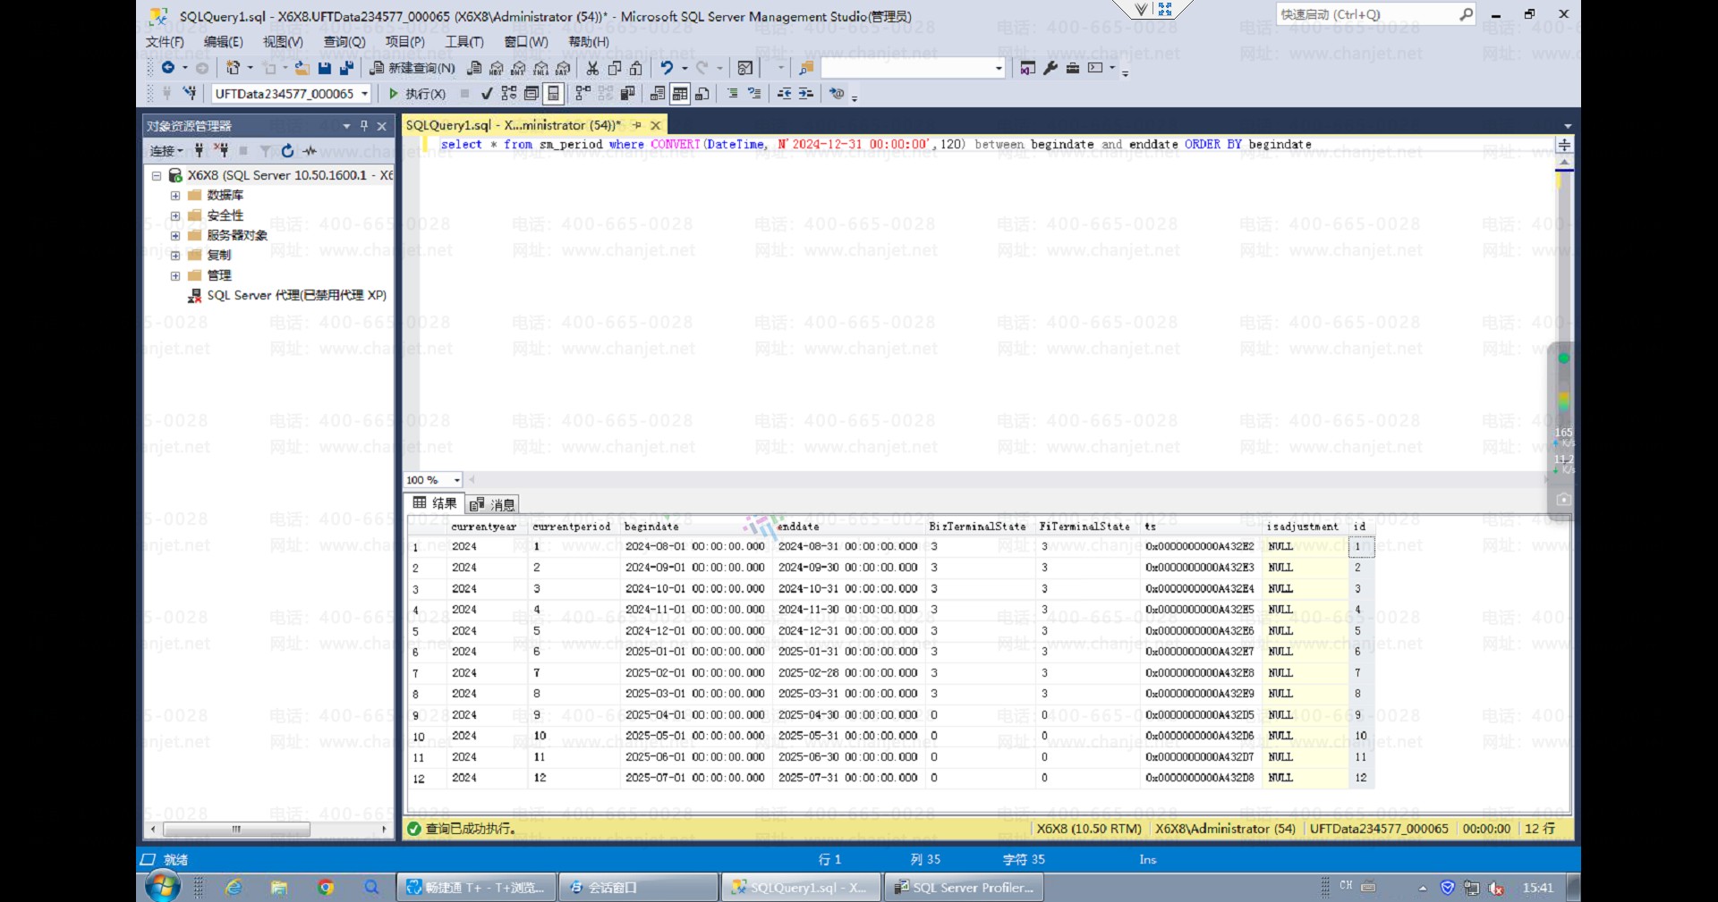Click the 新建查询(N) button

(x=412, y=68)
